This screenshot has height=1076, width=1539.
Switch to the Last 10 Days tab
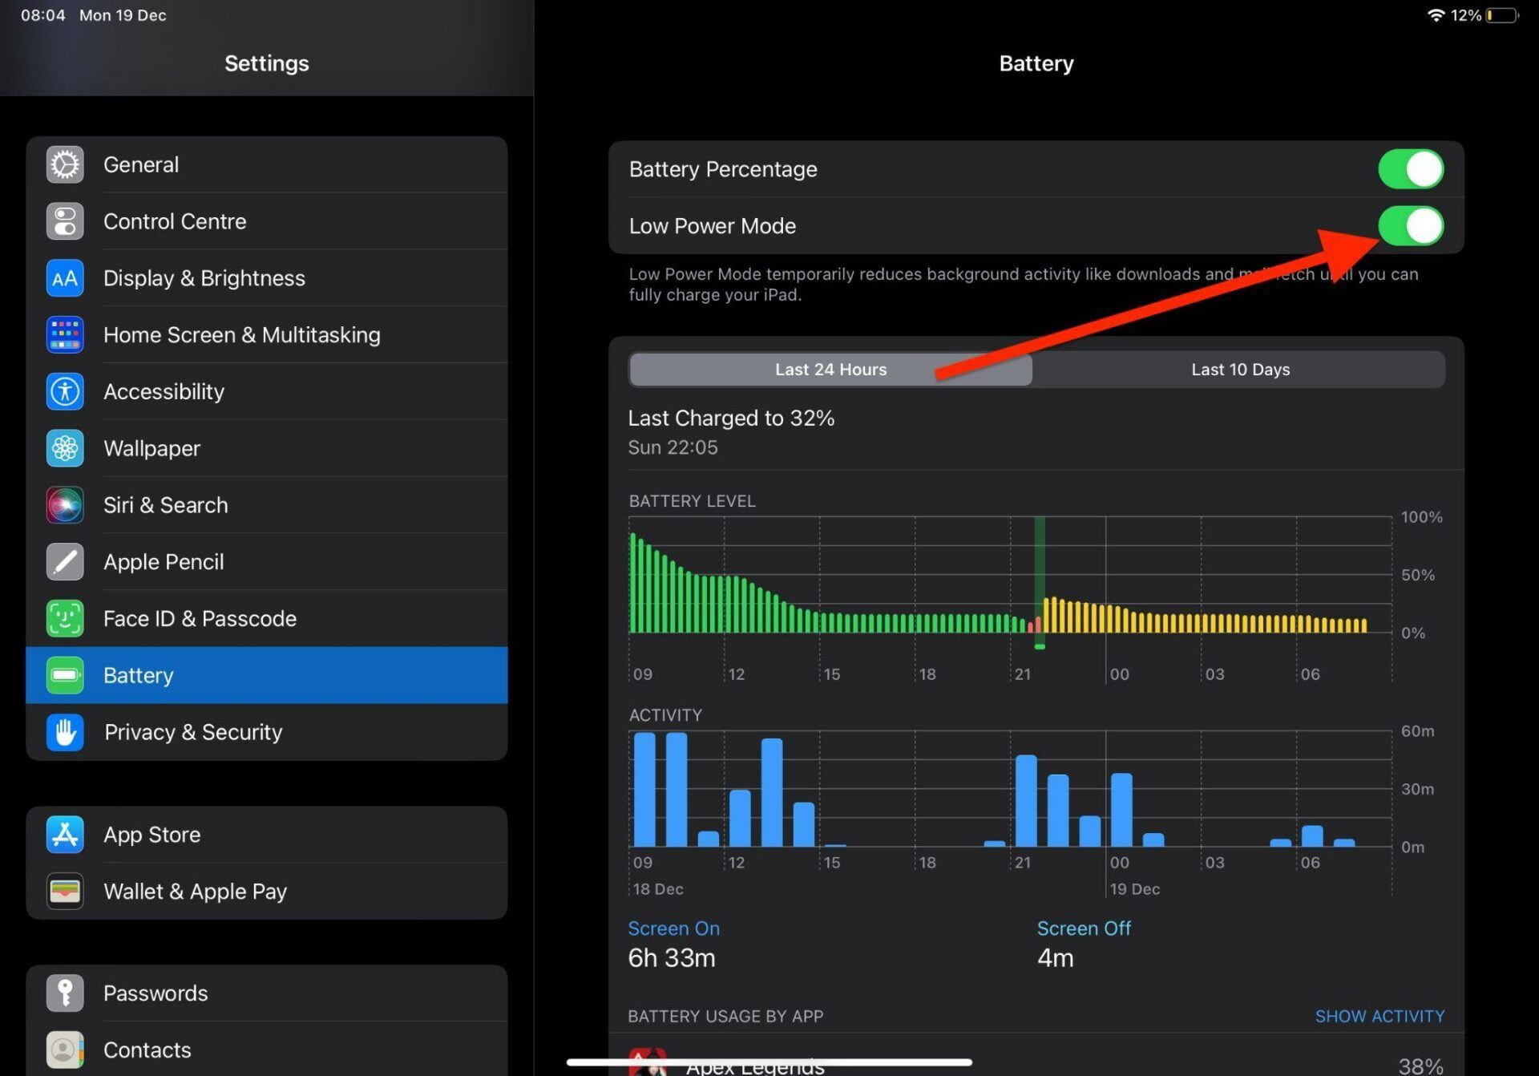tap(1240, 369)
